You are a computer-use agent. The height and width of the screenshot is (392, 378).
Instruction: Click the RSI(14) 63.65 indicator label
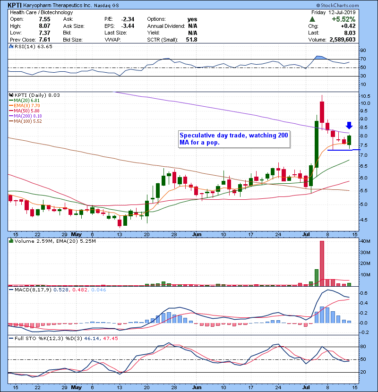point(33,46)
